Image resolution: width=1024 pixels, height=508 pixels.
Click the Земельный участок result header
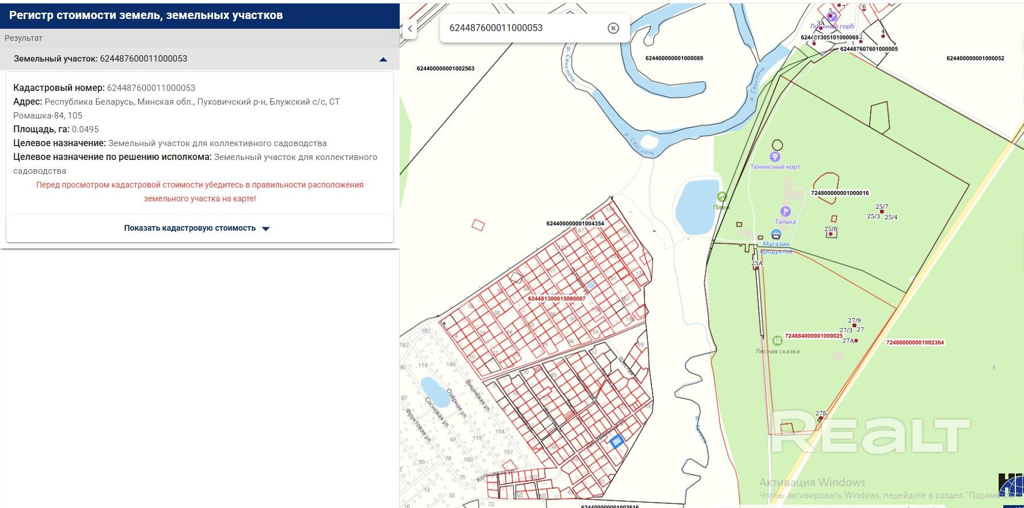click(x=101, y=59)
